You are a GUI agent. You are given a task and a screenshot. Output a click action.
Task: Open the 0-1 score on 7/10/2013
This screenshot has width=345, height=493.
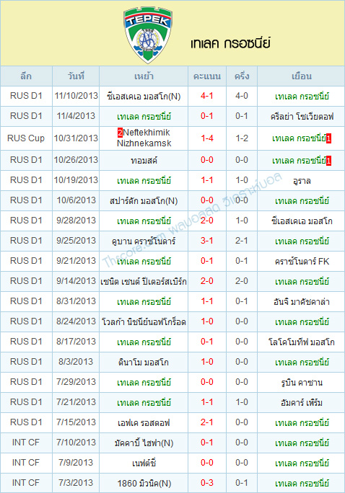(x=207, y=443)
